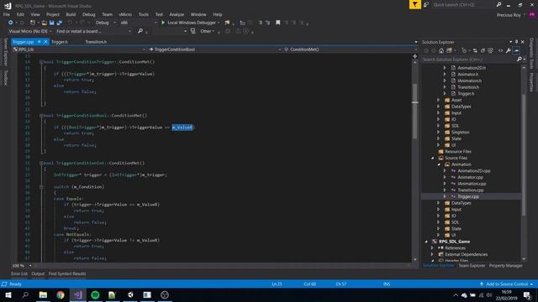This screenshot has width=538, height=302.
Task: Start the Local Windows Debugger
Action: [190, 23]
